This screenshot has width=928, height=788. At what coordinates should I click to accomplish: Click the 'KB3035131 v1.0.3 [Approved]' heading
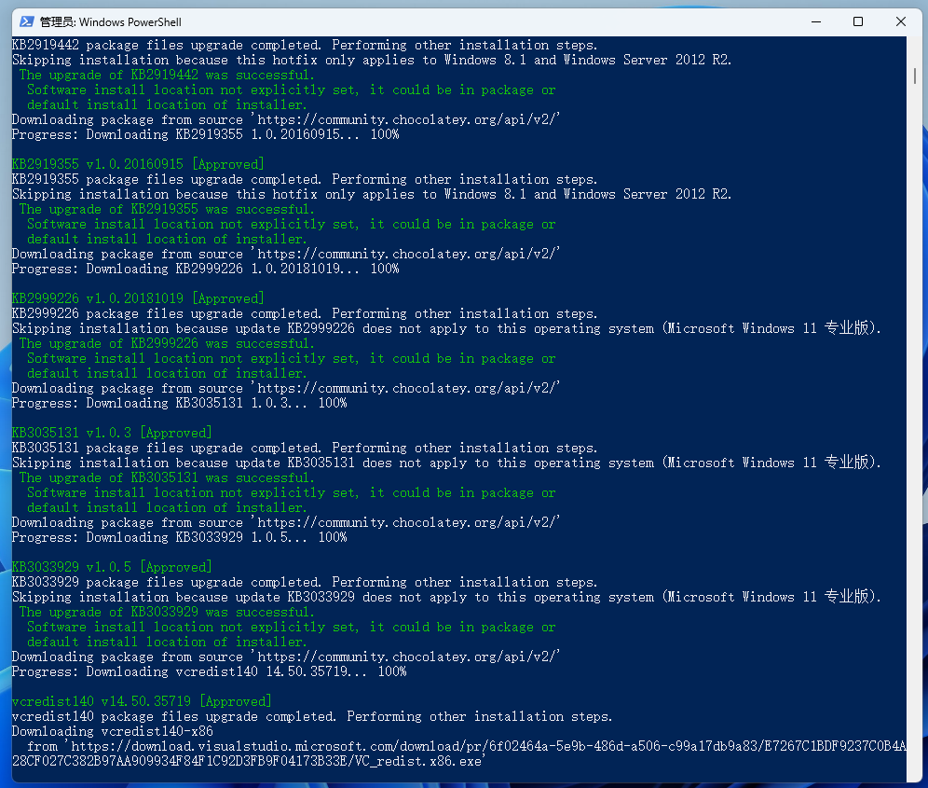(x=112, y=433)
